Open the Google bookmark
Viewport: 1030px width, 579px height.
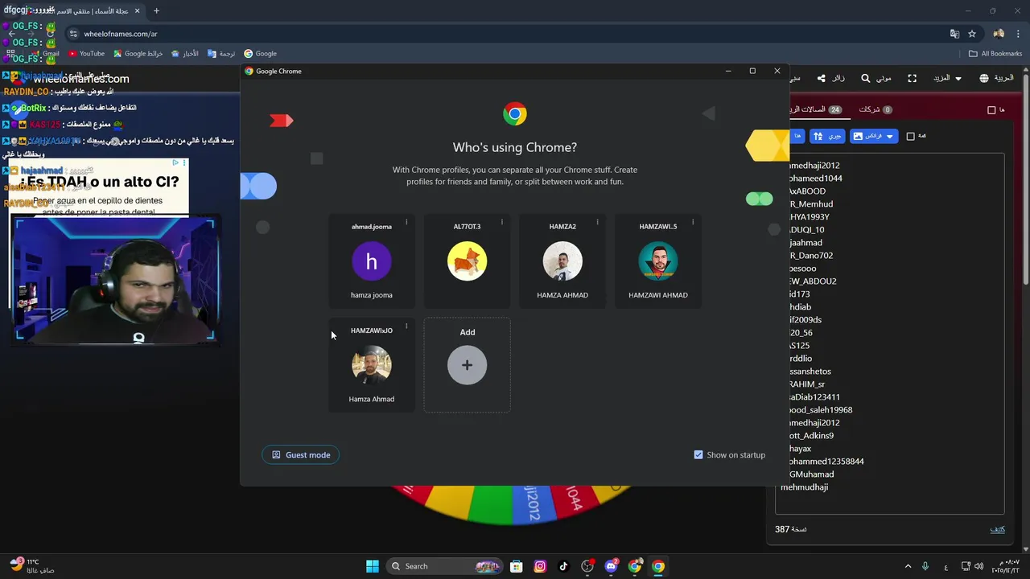coord(260,54)
